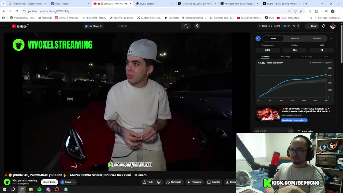343x193 pixels.
Task: Open the Windows Start menu
Action: [x=4, y=190]
